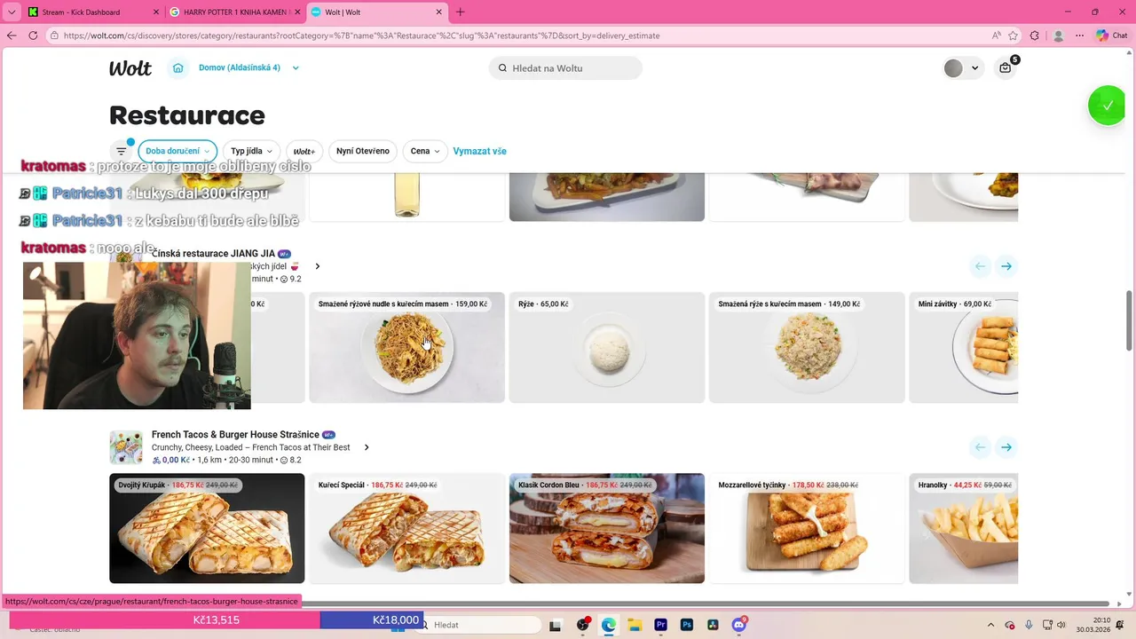Open the Klasik Cordon Bleu dish card
The height and width of the screenshot is (639, 1136).
tap(607, 529)
